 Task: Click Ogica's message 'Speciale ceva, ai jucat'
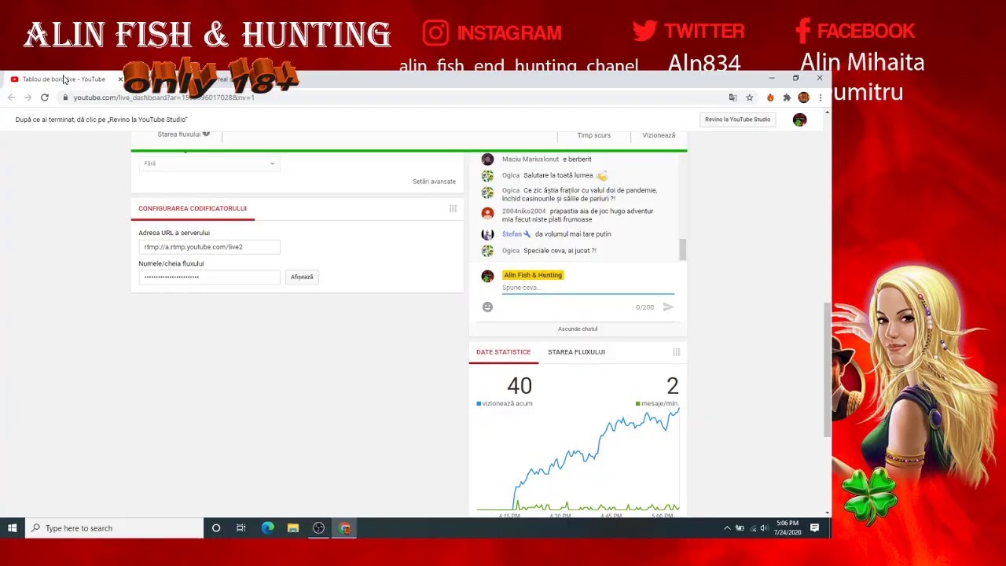pyautogui.click(x=560, y=251)
